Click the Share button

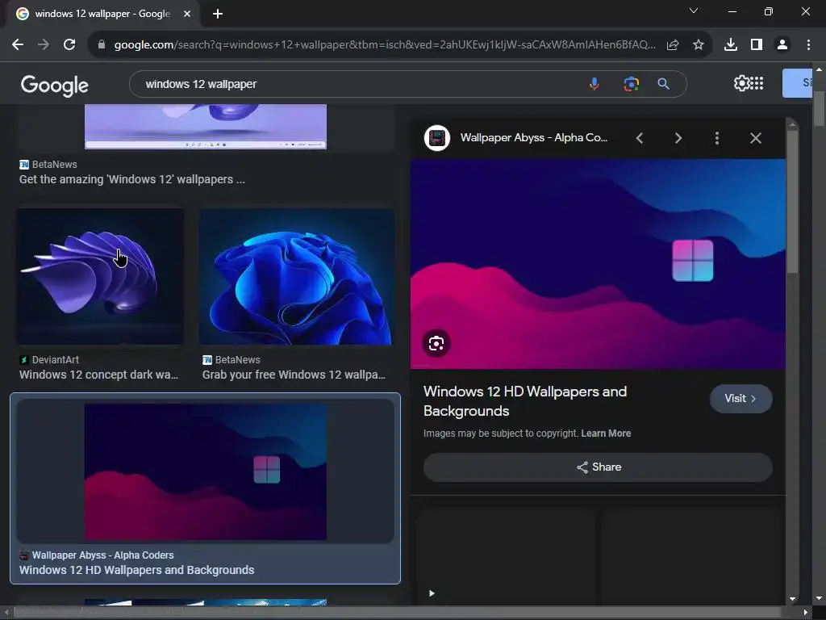598,467
